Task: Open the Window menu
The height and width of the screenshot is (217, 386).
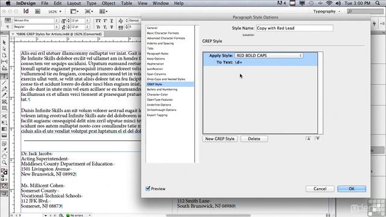Action: coord(160,3)
